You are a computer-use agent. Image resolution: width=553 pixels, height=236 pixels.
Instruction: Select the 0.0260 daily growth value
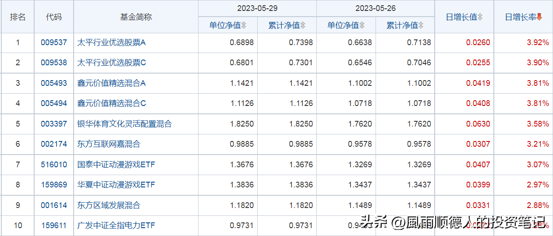coord(478,42)
